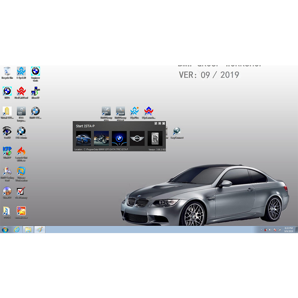Open the info button in ISTA-P launcher
This screenshot has width=298, height=298.
click(x=156, y=123)
